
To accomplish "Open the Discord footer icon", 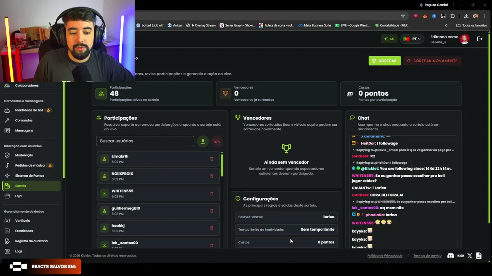I will coord(451,256).
